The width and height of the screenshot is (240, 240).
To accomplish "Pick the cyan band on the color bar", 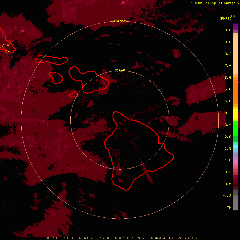I will tap(235, 147).
